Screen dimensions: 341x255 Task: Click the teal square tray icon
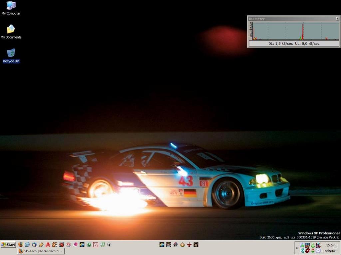(x=302, y=251)
